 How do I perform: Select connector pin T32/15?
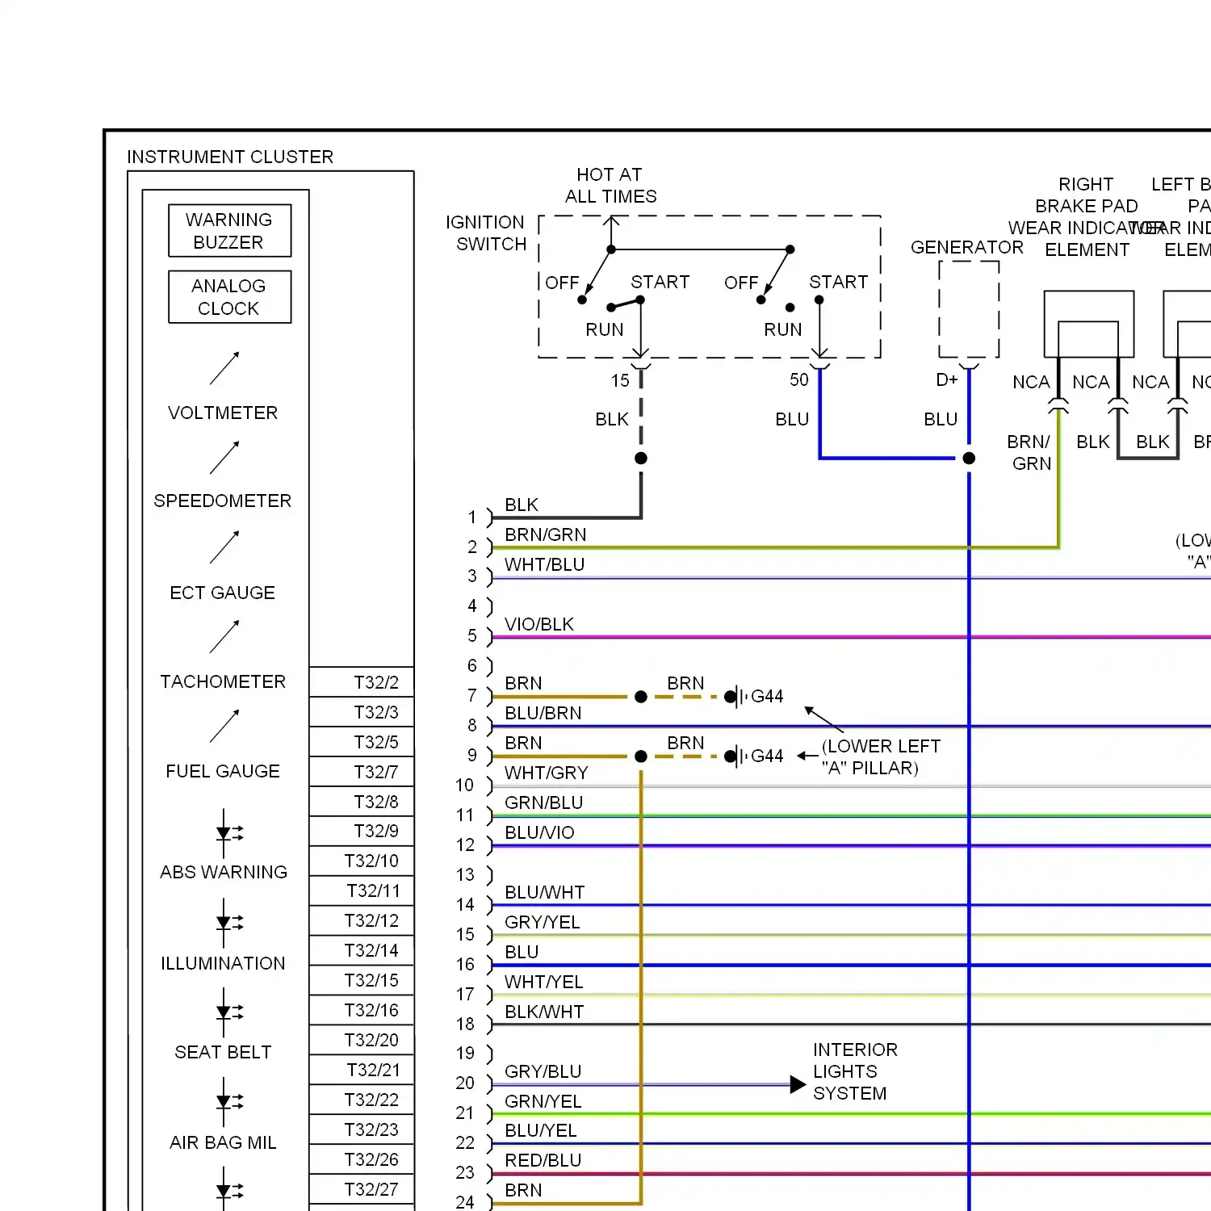tap(362, 980)
